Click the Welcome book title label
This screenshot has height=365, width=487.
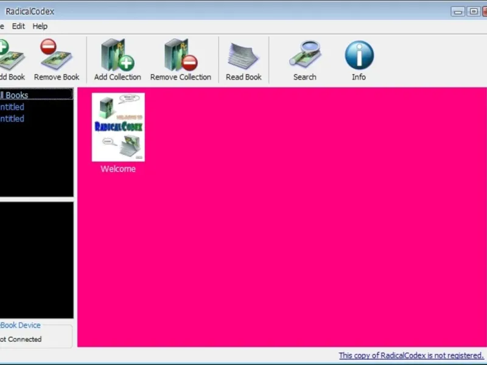(118, 169)
